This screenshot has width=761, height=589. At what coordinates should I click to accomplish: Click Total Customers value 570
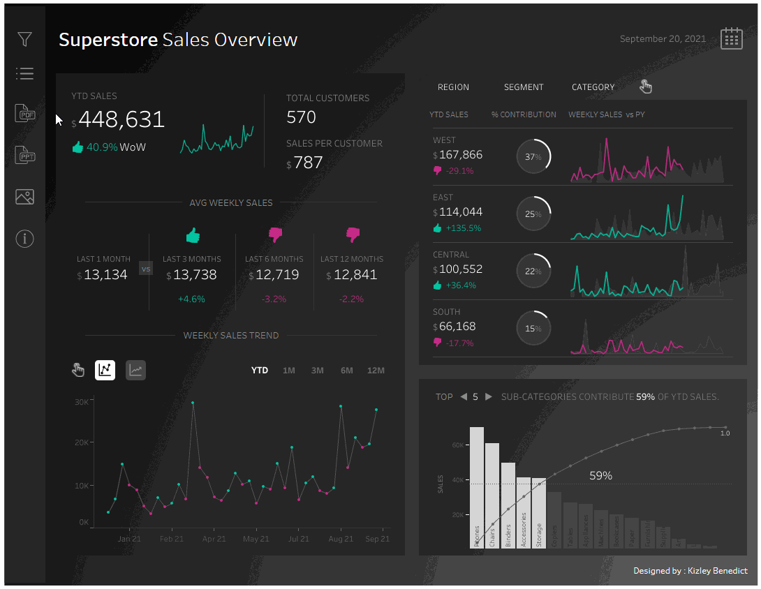pyautogui.click(x=301, y=117)
